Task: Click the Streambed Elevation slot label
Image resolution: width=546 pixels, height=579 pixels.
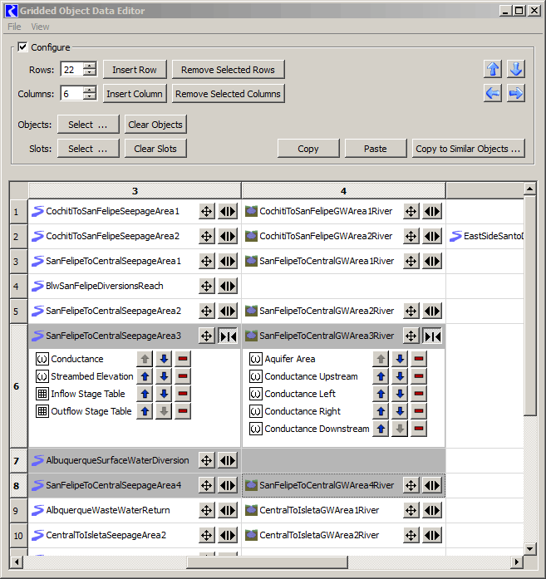Action: click(92, 376)
